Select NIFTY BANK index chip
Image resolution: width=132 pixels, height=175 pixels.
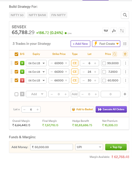(x=37, y=15)
